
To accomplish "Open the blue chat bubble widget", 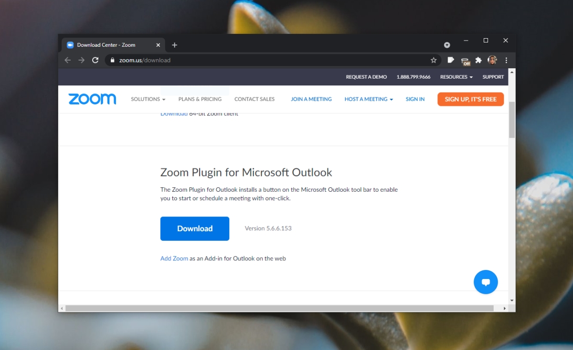I will (x=486, y=282).
